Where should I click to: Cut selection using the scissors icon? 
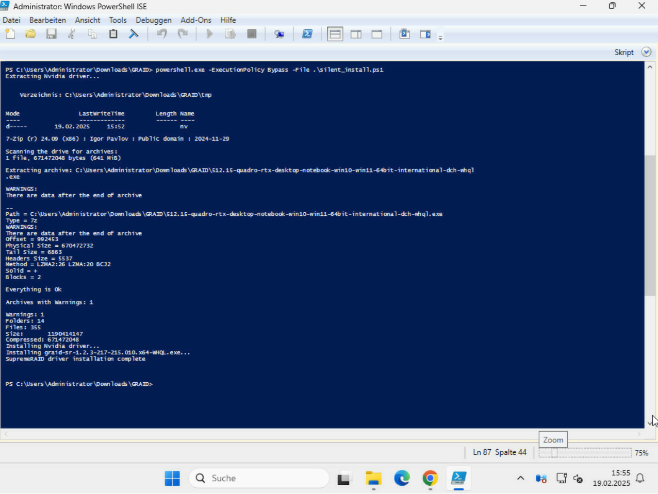(x=72, y=34)
